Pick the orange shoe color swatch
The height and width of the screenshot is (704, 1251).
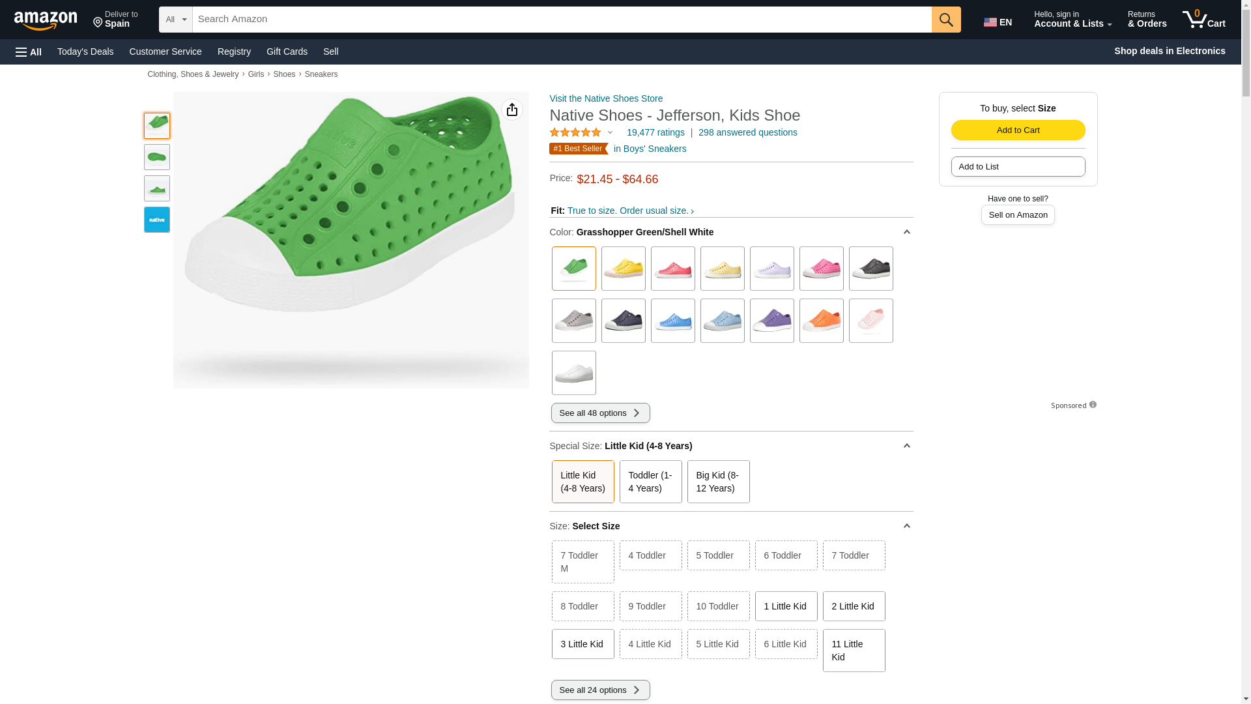tap(821, 321)
